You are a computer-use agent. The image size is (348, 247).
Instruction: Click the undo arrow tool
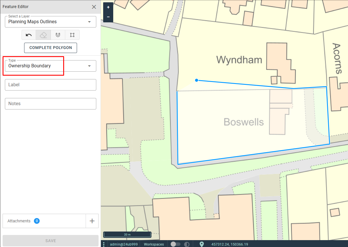pos(29,35)
